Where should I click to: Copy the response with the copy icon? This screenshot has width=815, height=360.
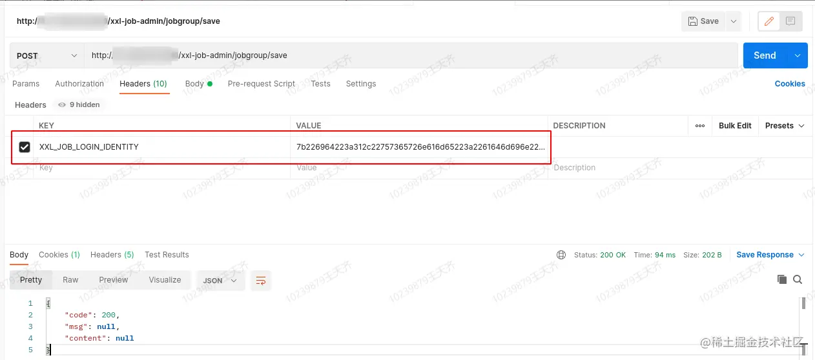782,279
